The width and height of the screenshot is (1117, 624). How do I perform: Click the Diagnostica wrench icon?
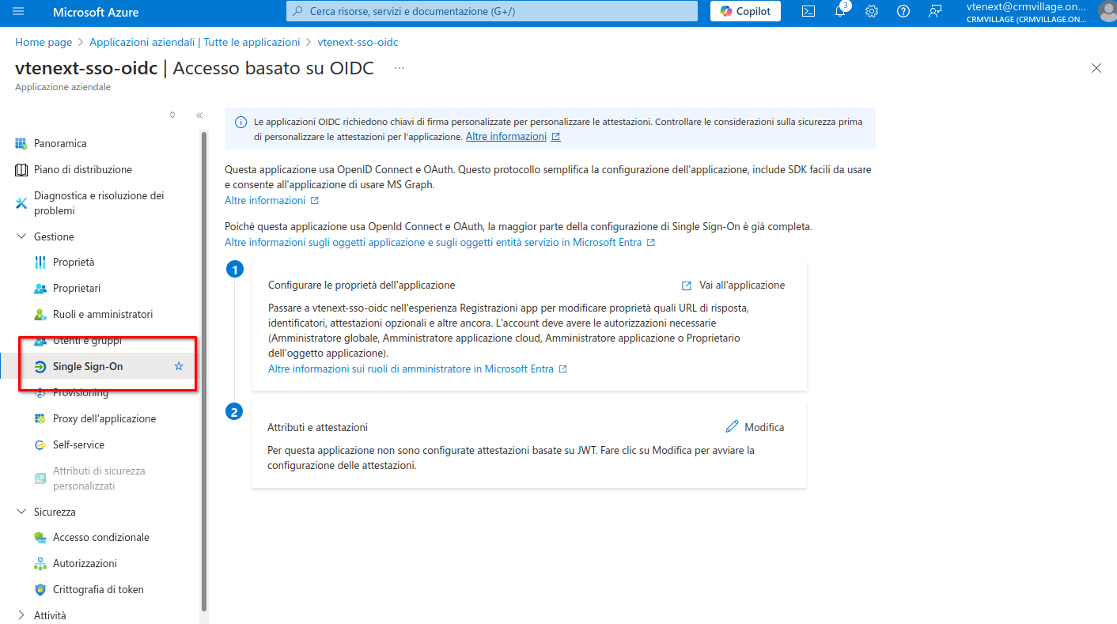tap(21, 203)
